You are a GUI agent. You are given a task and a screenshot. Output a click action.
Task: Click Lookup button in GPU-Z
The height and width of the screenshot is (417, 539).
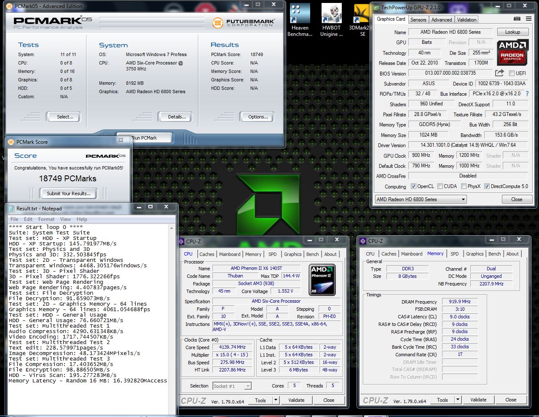point(512,32)
